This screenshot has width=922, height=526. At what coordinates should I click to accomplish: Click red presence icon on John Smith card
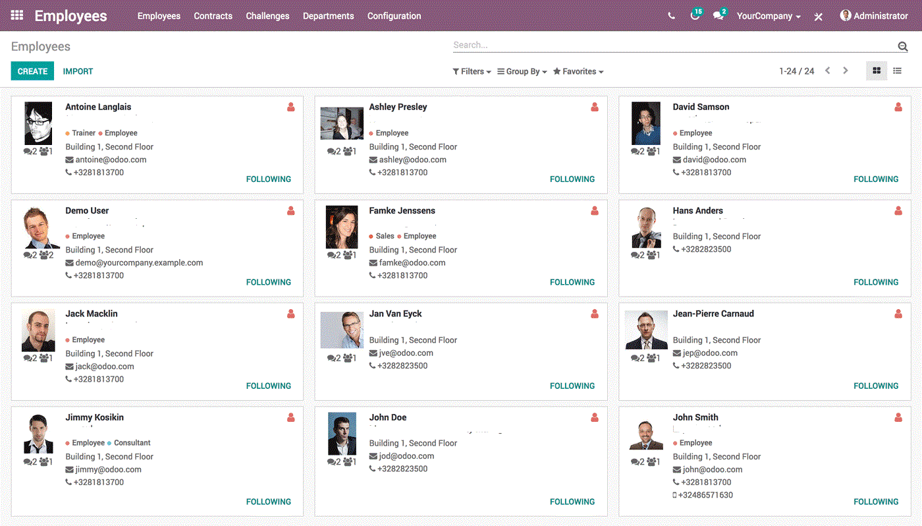[x=898, y=417]
